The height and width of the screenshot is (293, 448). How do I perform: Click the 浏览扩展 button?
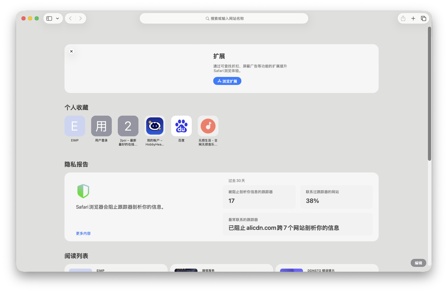227,81
